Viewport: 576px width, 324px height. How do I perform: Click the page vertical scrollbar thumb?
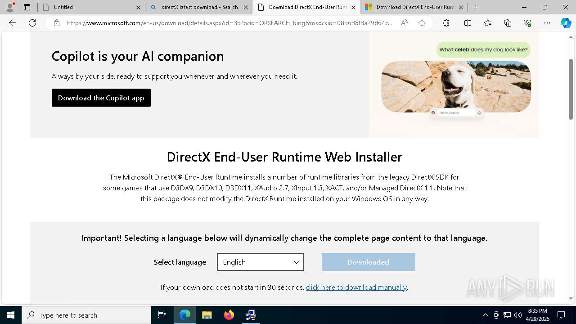(x=571, y=89)
